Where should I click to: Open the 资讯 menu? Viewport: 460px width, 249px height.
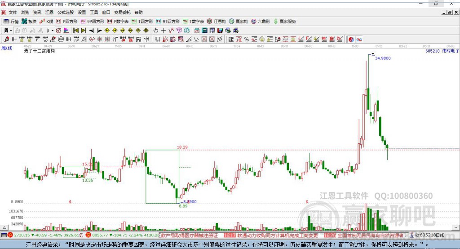point(37,12)
